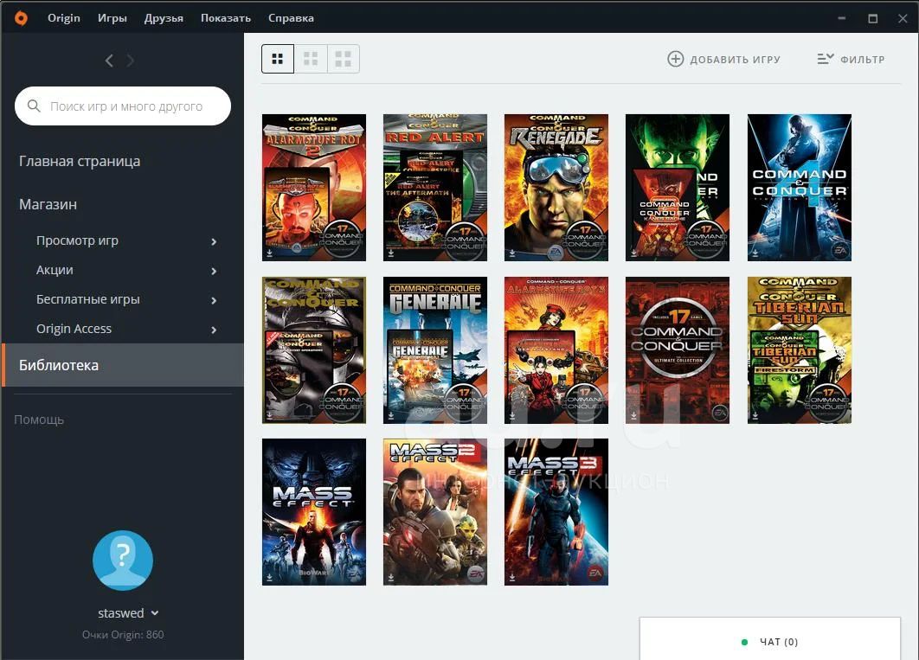
Task: Open the Mass Effect 3 tile
Action: point(556,512)
